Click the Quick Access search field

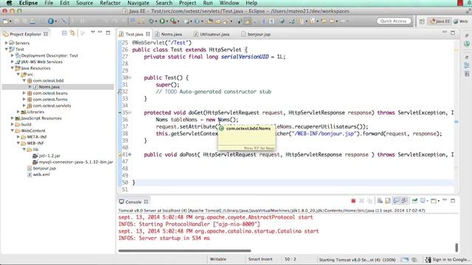(393, 21)
